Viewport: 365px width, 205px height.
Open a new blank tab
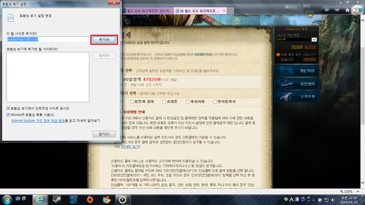pyautogui.click(x=230, y=10)
